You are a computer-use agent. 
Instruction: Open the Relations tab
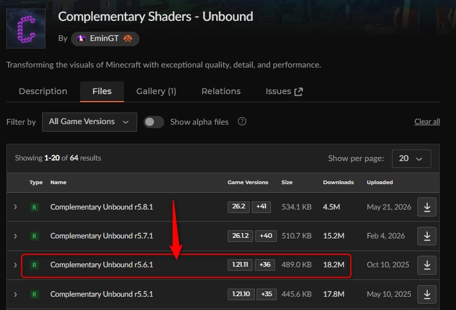click(221, 91)
